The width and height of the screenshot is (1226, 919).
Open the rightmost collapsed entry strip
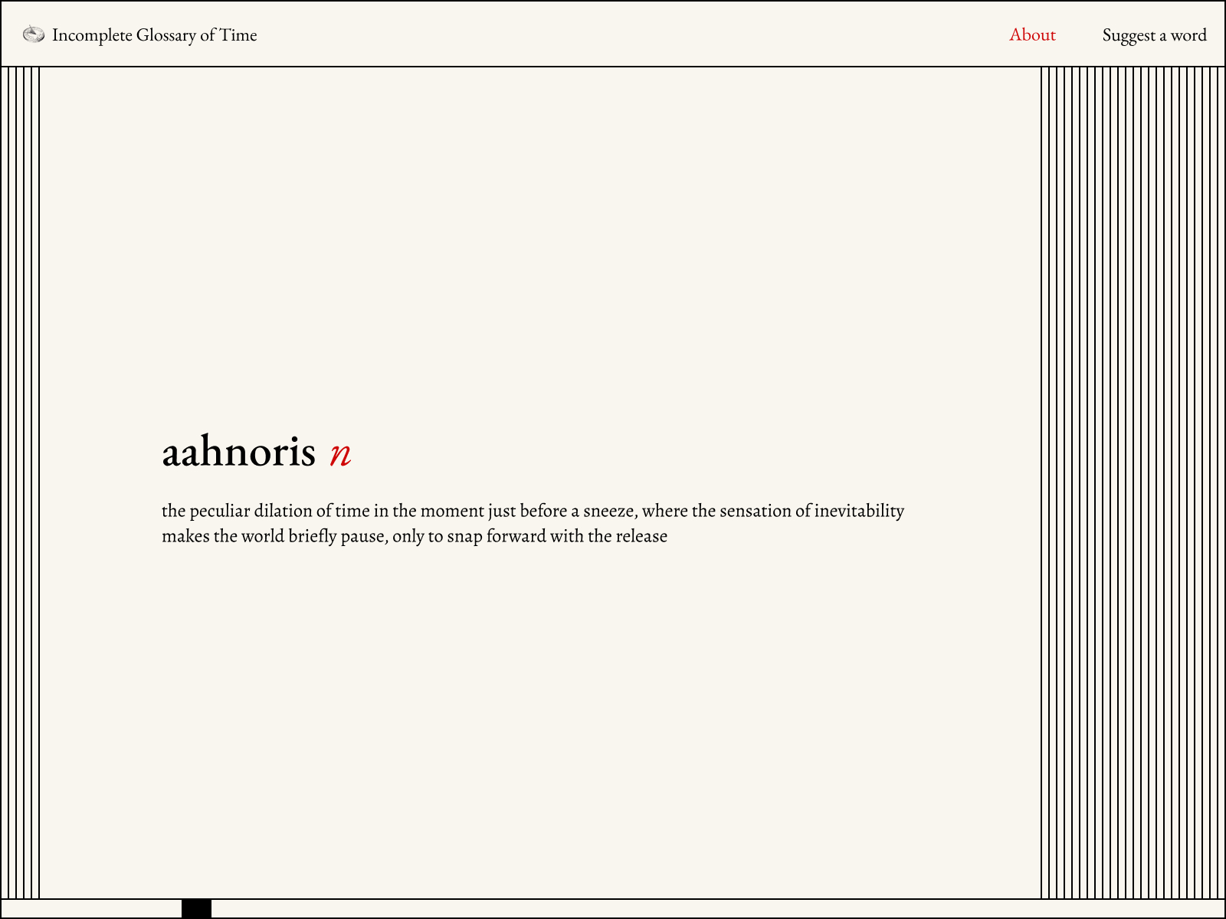click(1221, 482)
